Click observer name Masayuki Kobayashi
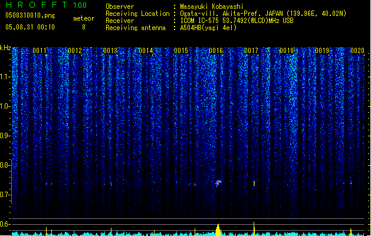 click(212, 6)
